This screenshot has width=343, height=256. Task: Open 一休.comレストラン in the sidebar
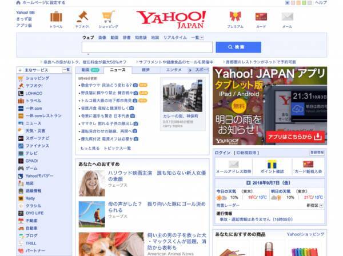43,116
